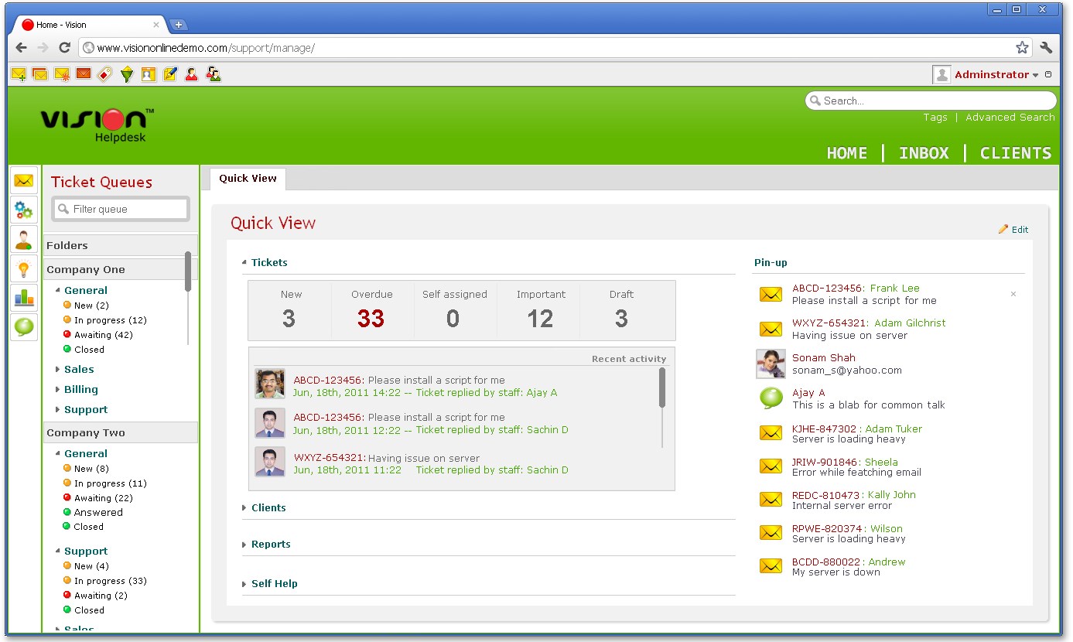1073x642 pixels.
Task: Bookmark page with the star icon
Action: tap(1022, 48)
